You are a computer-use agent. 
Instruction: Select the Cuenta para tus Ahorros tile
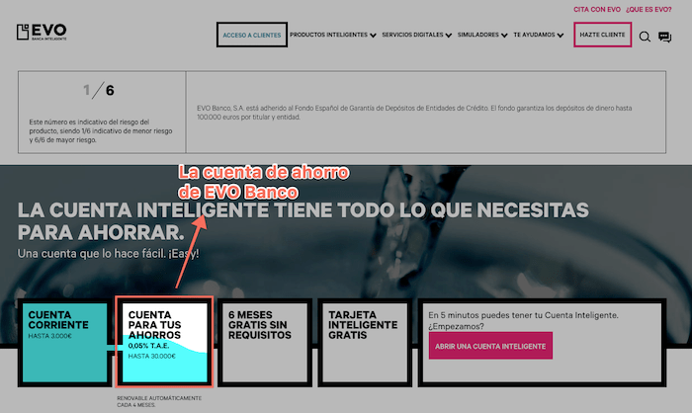(164, 343)
